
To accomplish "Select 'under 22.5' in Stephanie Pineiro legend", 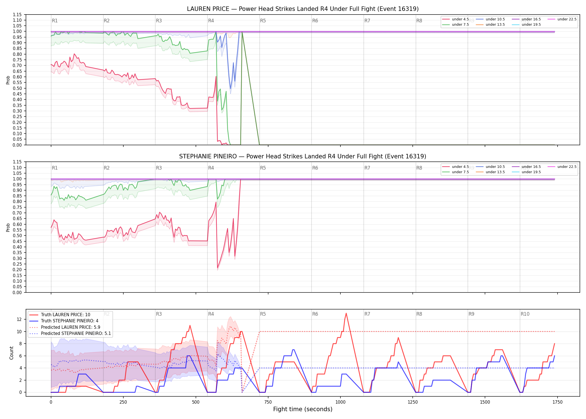I will tap(562, 167).
